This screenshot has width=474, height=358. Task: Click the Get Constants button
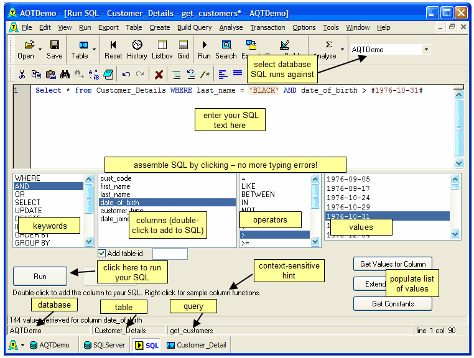click(x=393, y=304)
